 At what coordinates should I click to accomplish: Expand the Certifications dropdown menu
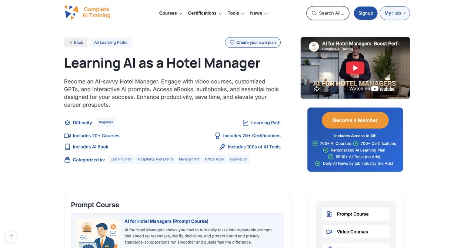click(x=205, y=13)
